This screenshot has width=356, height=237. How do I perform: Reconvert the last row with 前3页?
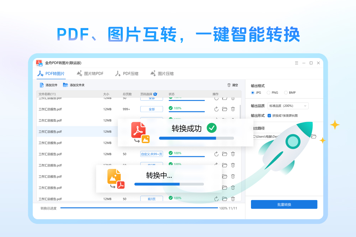(216, 199)
